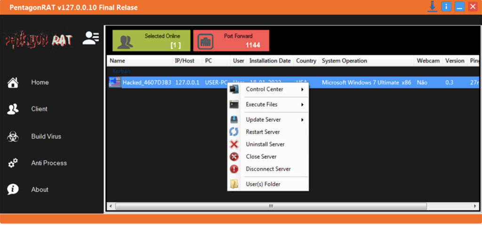Screen dimensions: 482x225
Task: Click the Version column header
Action: pyautogui.click(x=455, y=61)
